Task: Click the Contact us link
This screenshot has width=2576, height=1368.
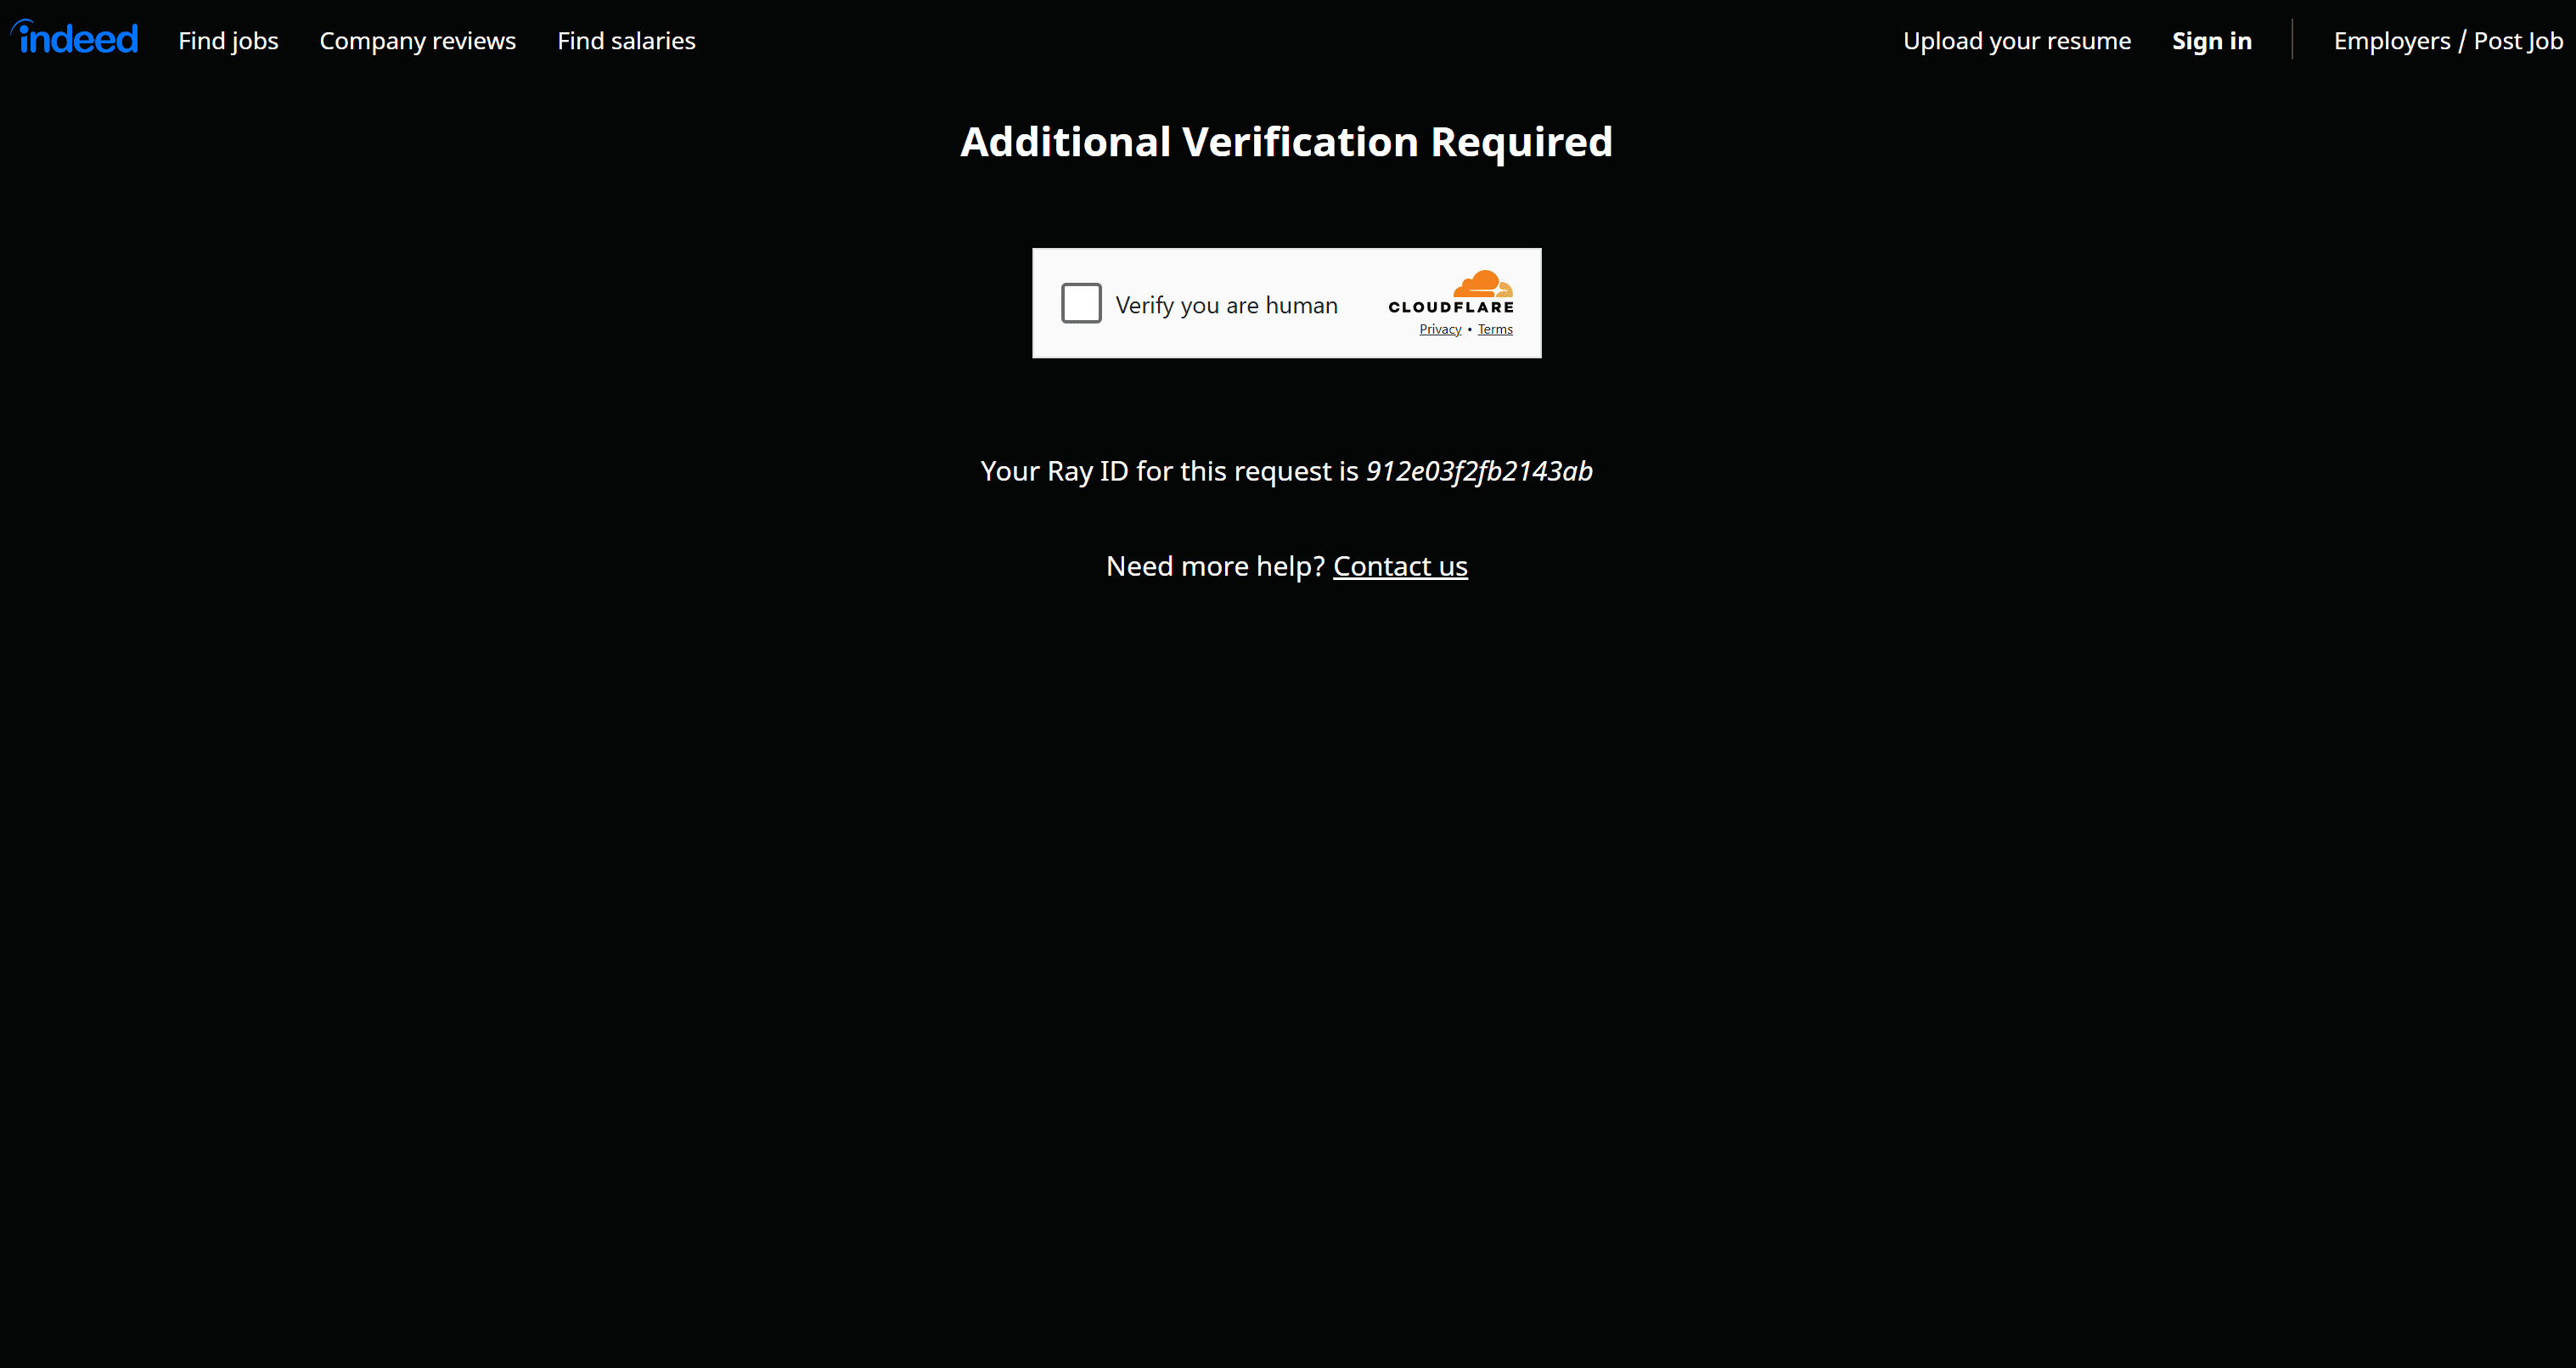Action: 1400,565
